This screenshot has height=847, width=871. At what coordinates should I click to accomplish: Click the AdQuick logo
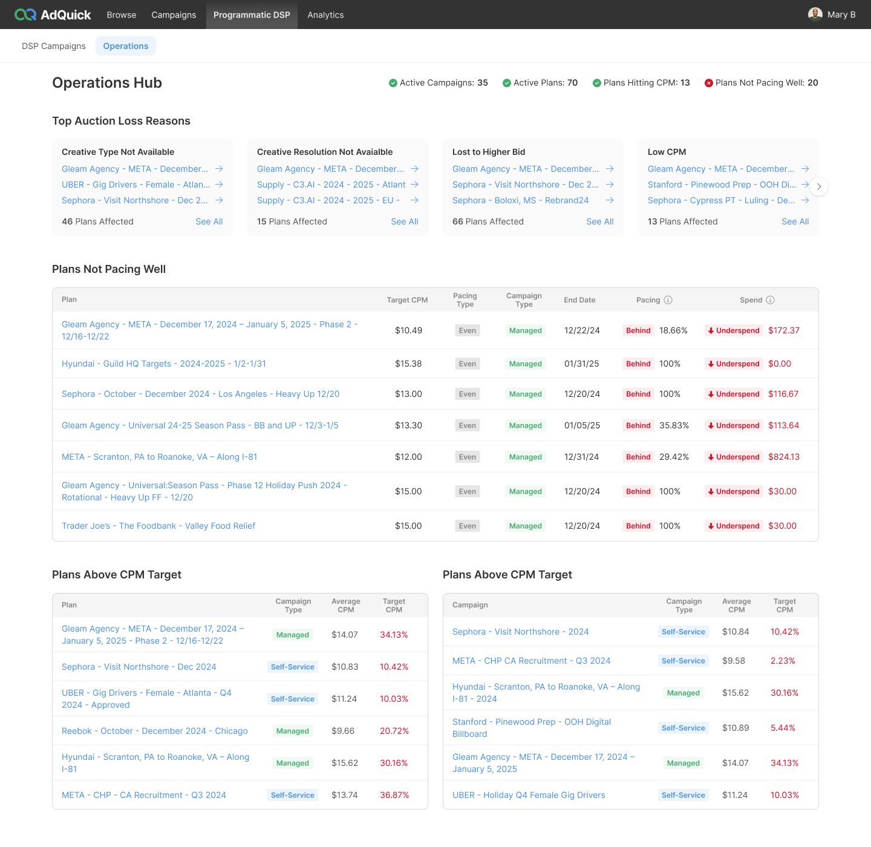(x=53, y=15)
